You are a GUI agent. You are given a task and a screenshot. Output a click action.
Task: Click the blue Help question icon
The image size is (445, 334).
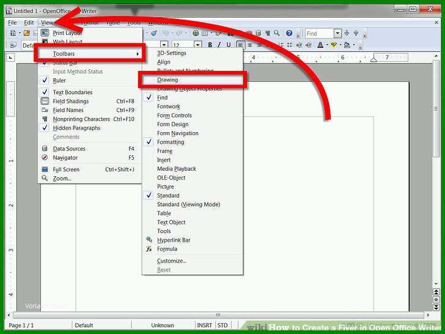click(289, 33)
